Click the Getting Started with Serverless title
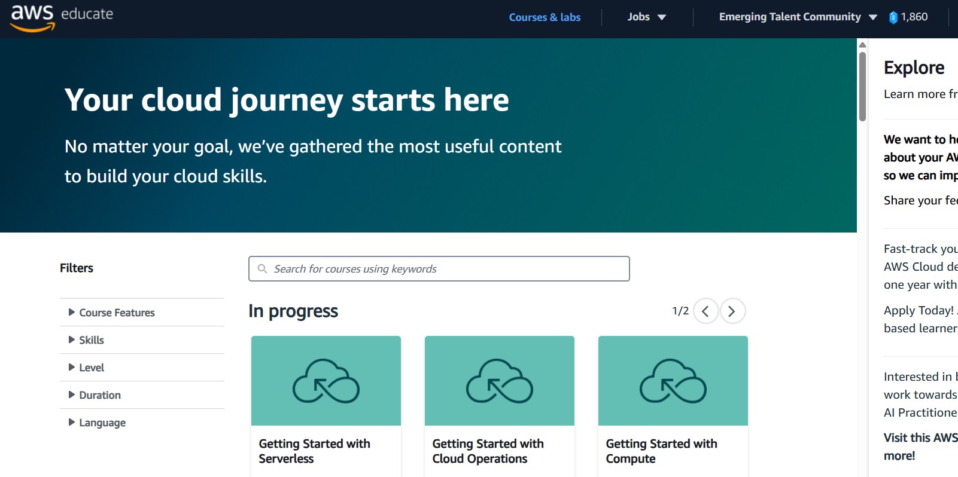Viewport: 958px width, 477px height. (315, 451)
